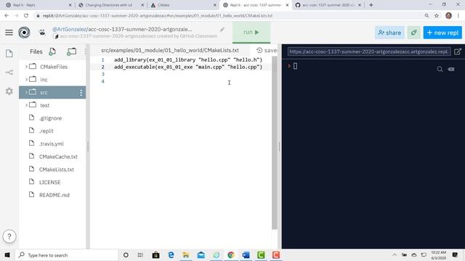
Task: Open the Microsoft Store taskbar icon
Action: coord(155,254)
